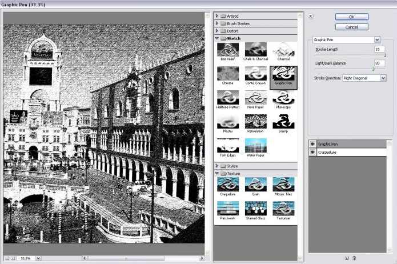Click the Light/Dark Balance slider

[x=351, y=69]
